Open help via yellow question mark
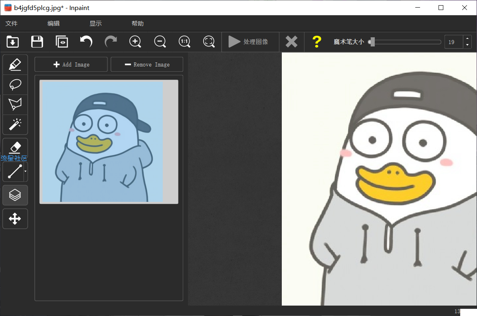Screen dimensions: 477x316 pyautogui.click(x=317, y=42)
